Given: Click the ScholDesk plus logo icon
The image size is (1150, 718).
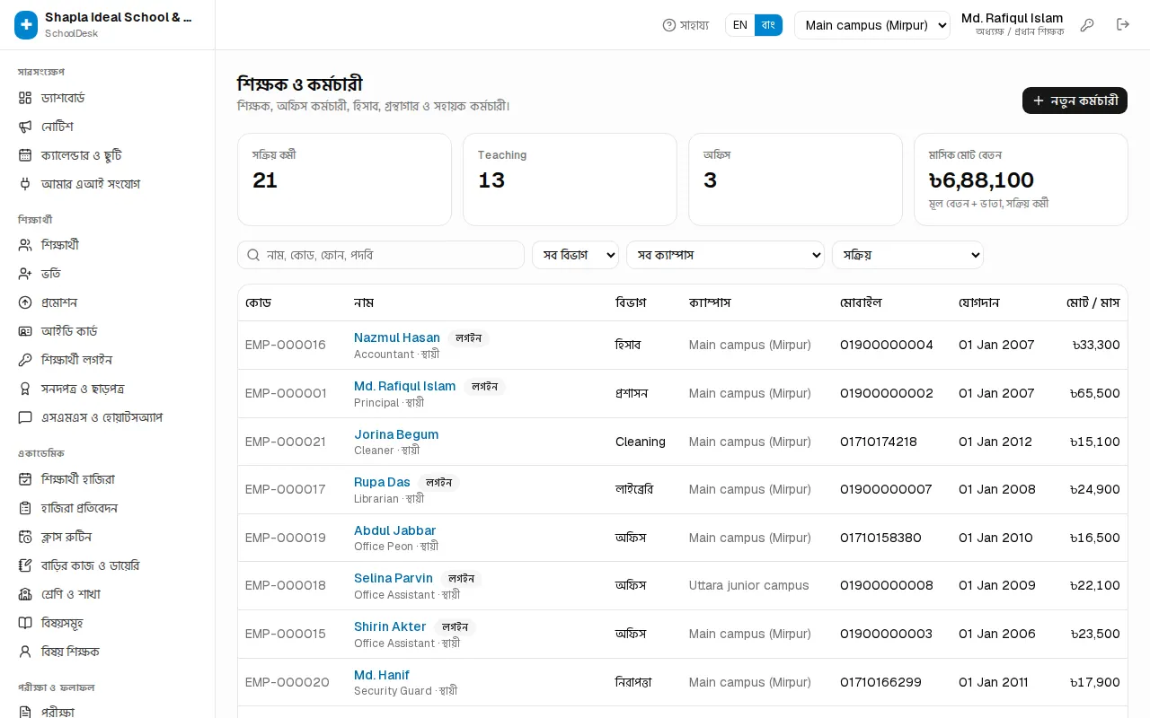Looking at the screenshot, I should point(26,25).
